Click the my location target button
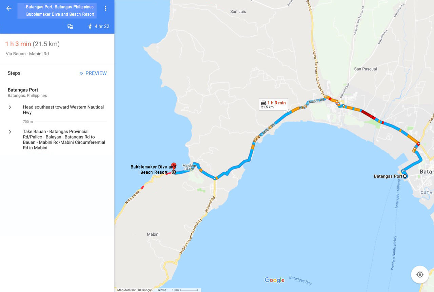The width and height of the screenshot is (434, 292). point(420,275)
